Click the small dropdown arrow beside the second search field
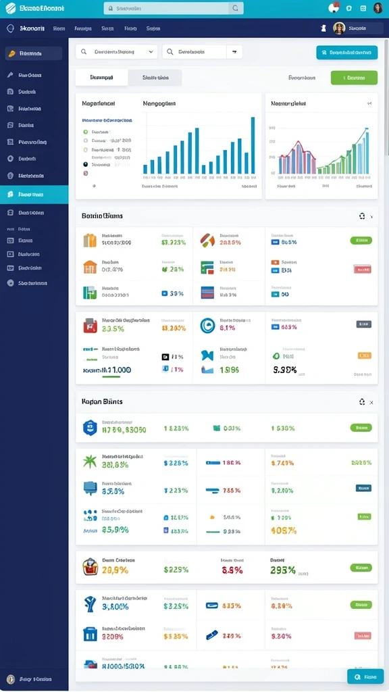 (x=234, y=52)
